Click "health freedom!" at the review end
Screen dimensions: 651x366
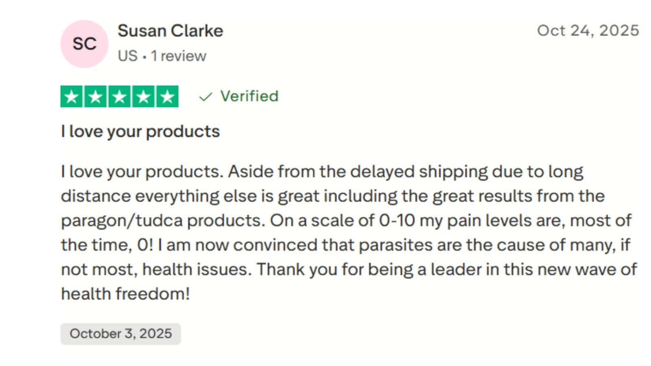(125, 294)
